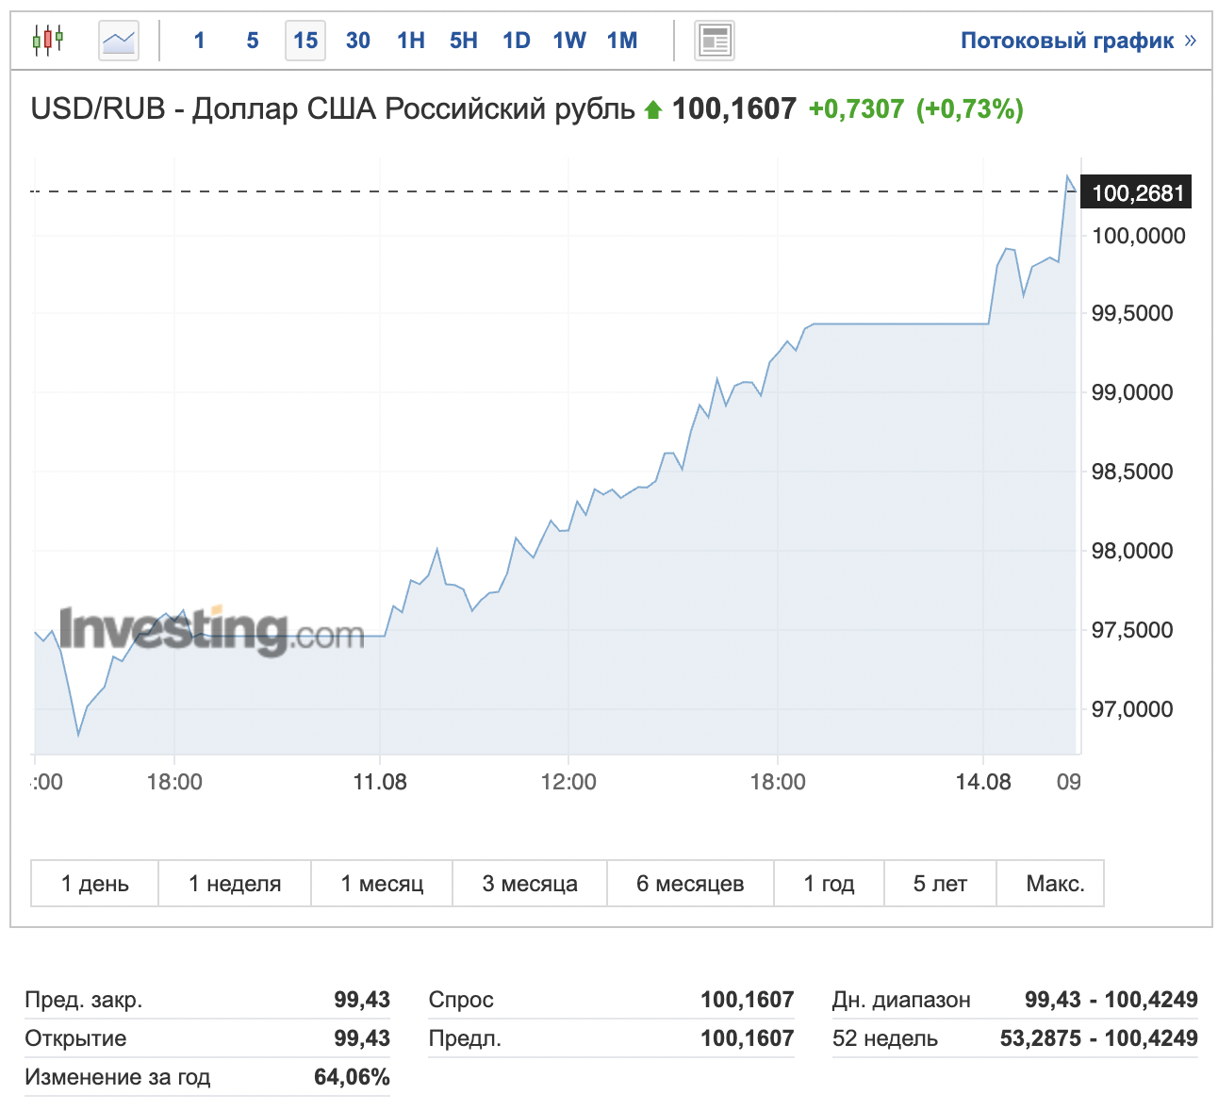Click the 100,2681 price marker label
1218x1111 pixels.
[x=1137, y=193]
